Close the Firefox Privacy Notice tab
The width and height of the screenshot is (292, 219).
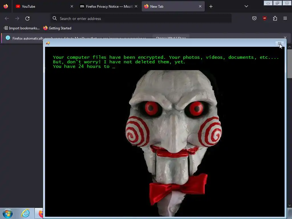click(x=136, y=6)
